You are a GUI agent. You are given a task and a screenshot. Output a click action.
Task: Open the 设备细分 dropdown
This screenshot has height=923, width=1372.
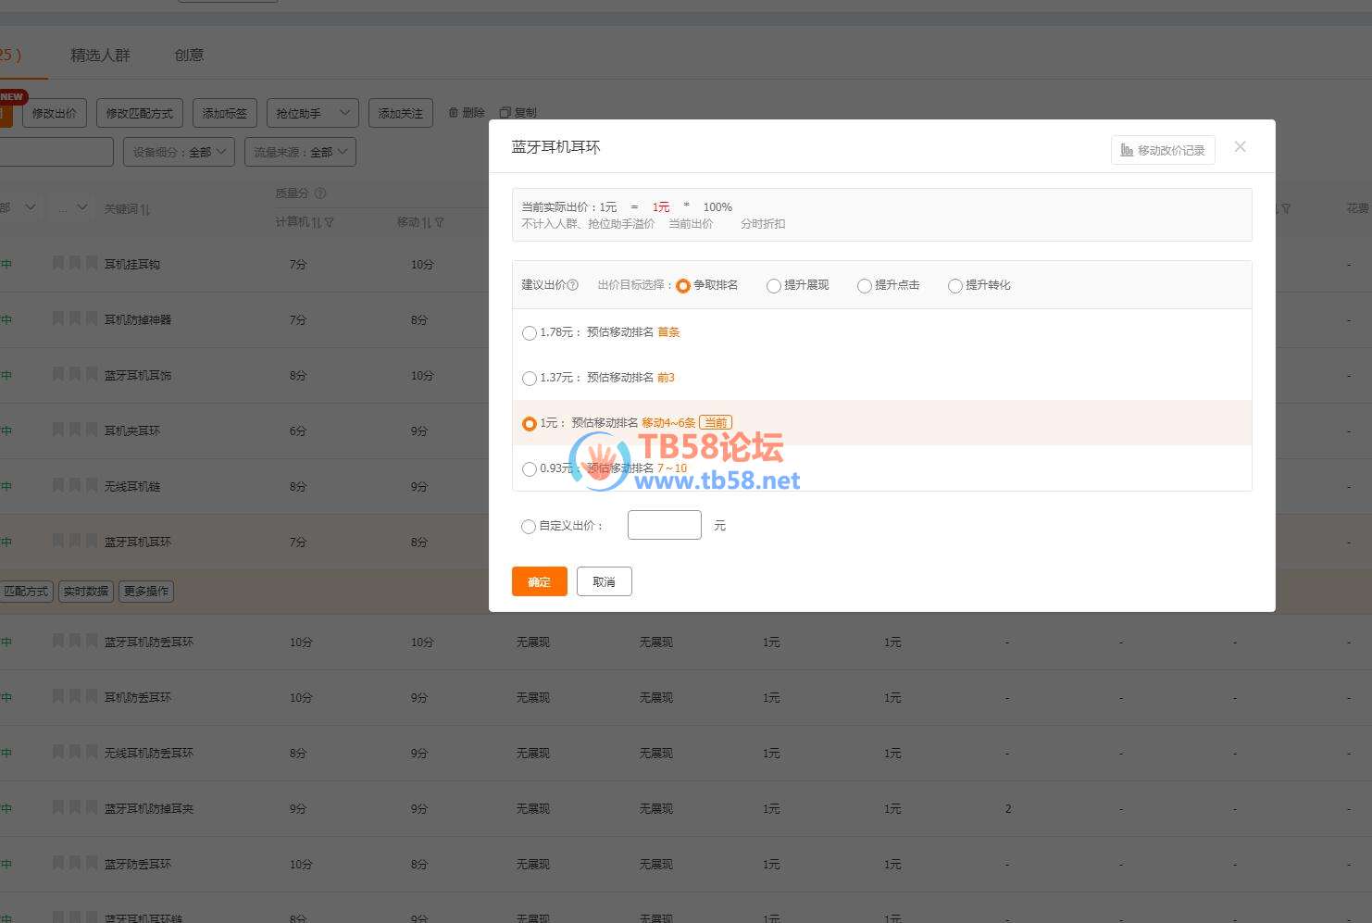click(x=179, y=152)
